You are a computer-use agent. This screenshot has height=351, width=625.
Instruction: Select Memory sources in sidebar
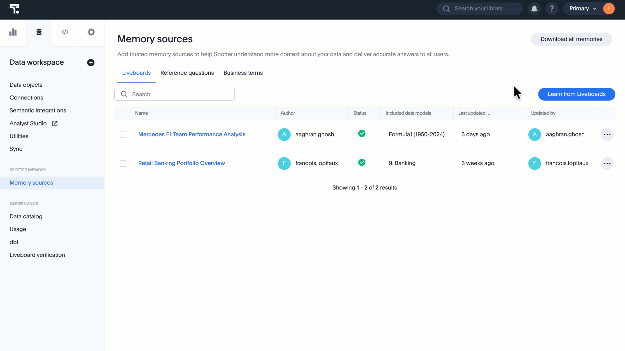pos(52,183)
